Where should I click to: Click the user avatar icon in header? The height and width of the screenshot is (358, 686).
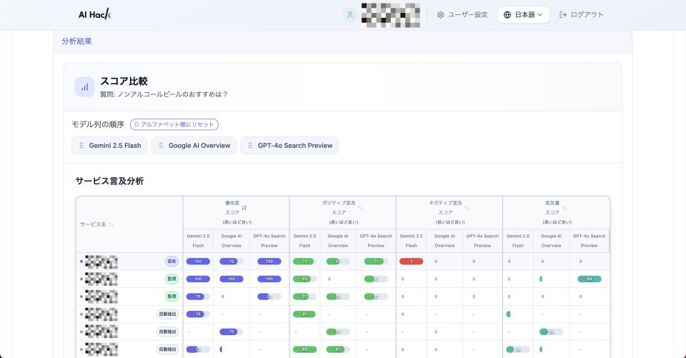pos(349,15)
